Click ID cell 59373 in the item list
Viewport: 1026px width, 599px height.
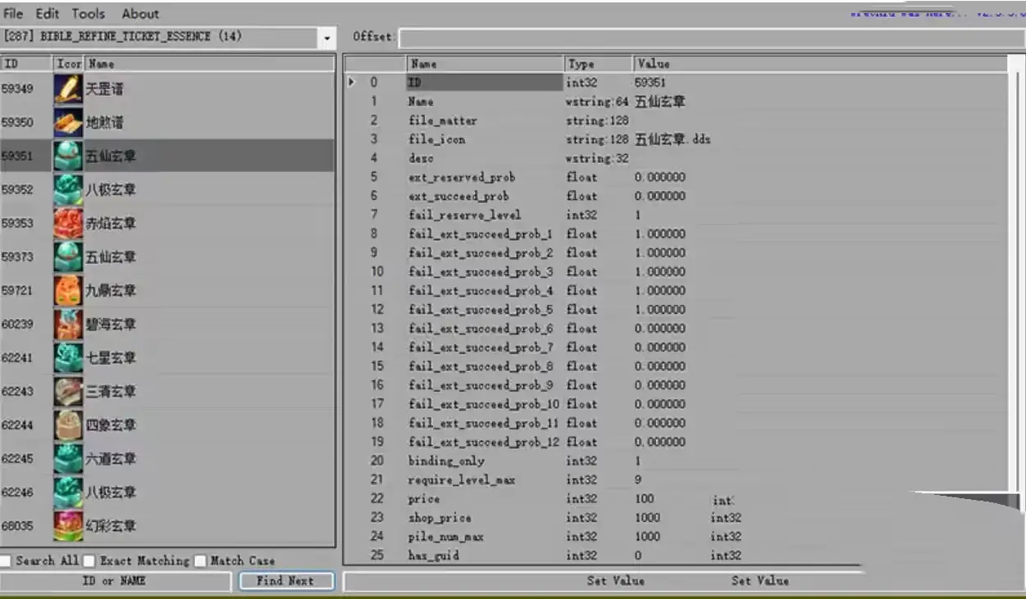click(x=17, y=256)
